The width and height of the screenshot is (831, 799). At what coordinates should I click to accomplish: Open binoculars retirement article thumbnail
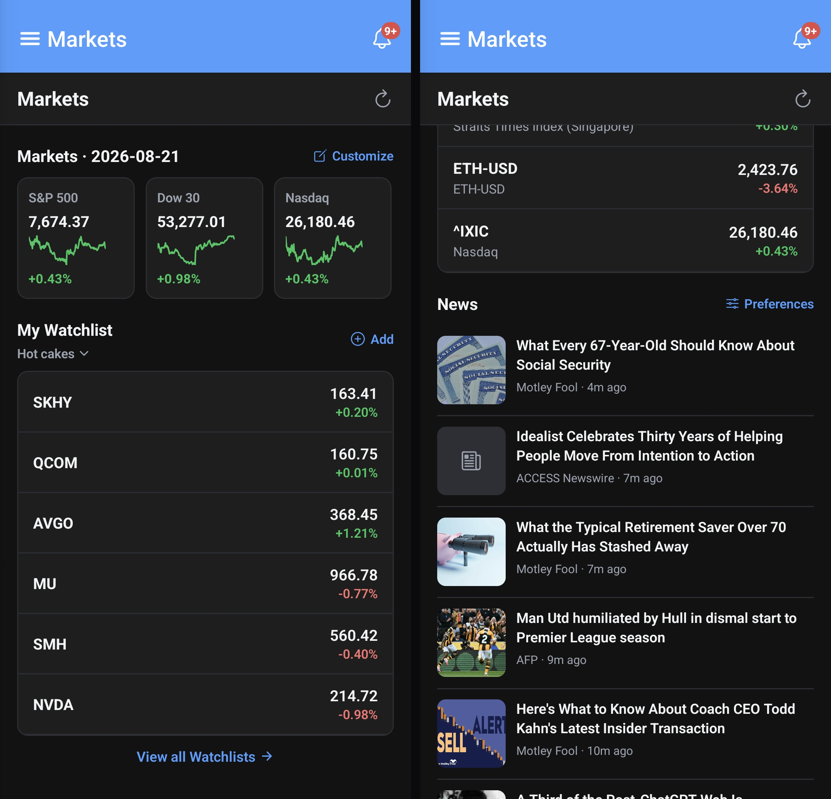pos(471,551)
